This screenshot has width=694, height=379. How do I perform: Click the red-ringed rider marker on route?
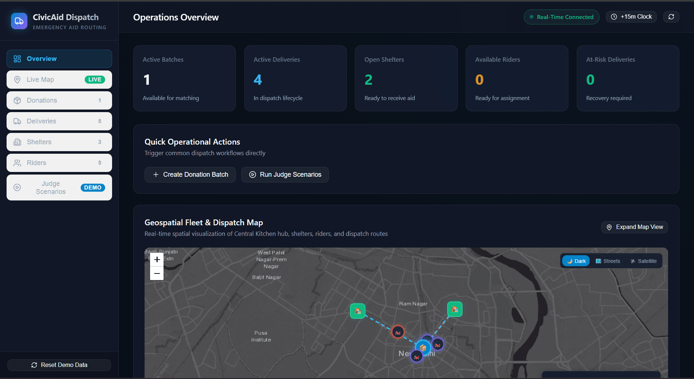[x=398, y=332]
